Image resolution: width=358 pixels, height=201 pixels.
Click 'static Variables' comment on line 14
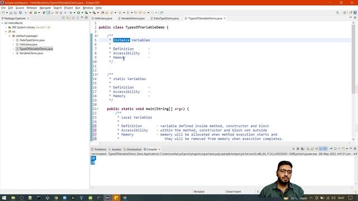(129, 79)
